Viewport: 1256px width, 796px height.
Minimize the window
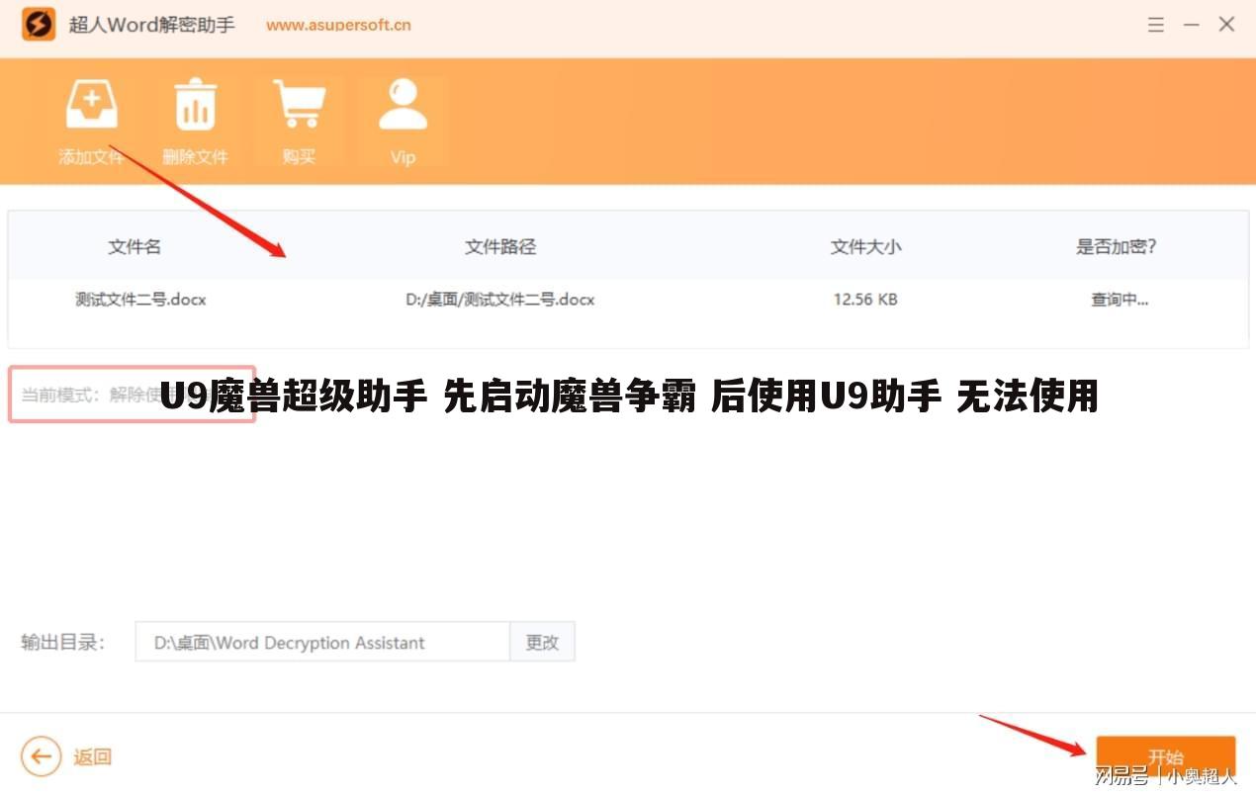pos(1191,25)
